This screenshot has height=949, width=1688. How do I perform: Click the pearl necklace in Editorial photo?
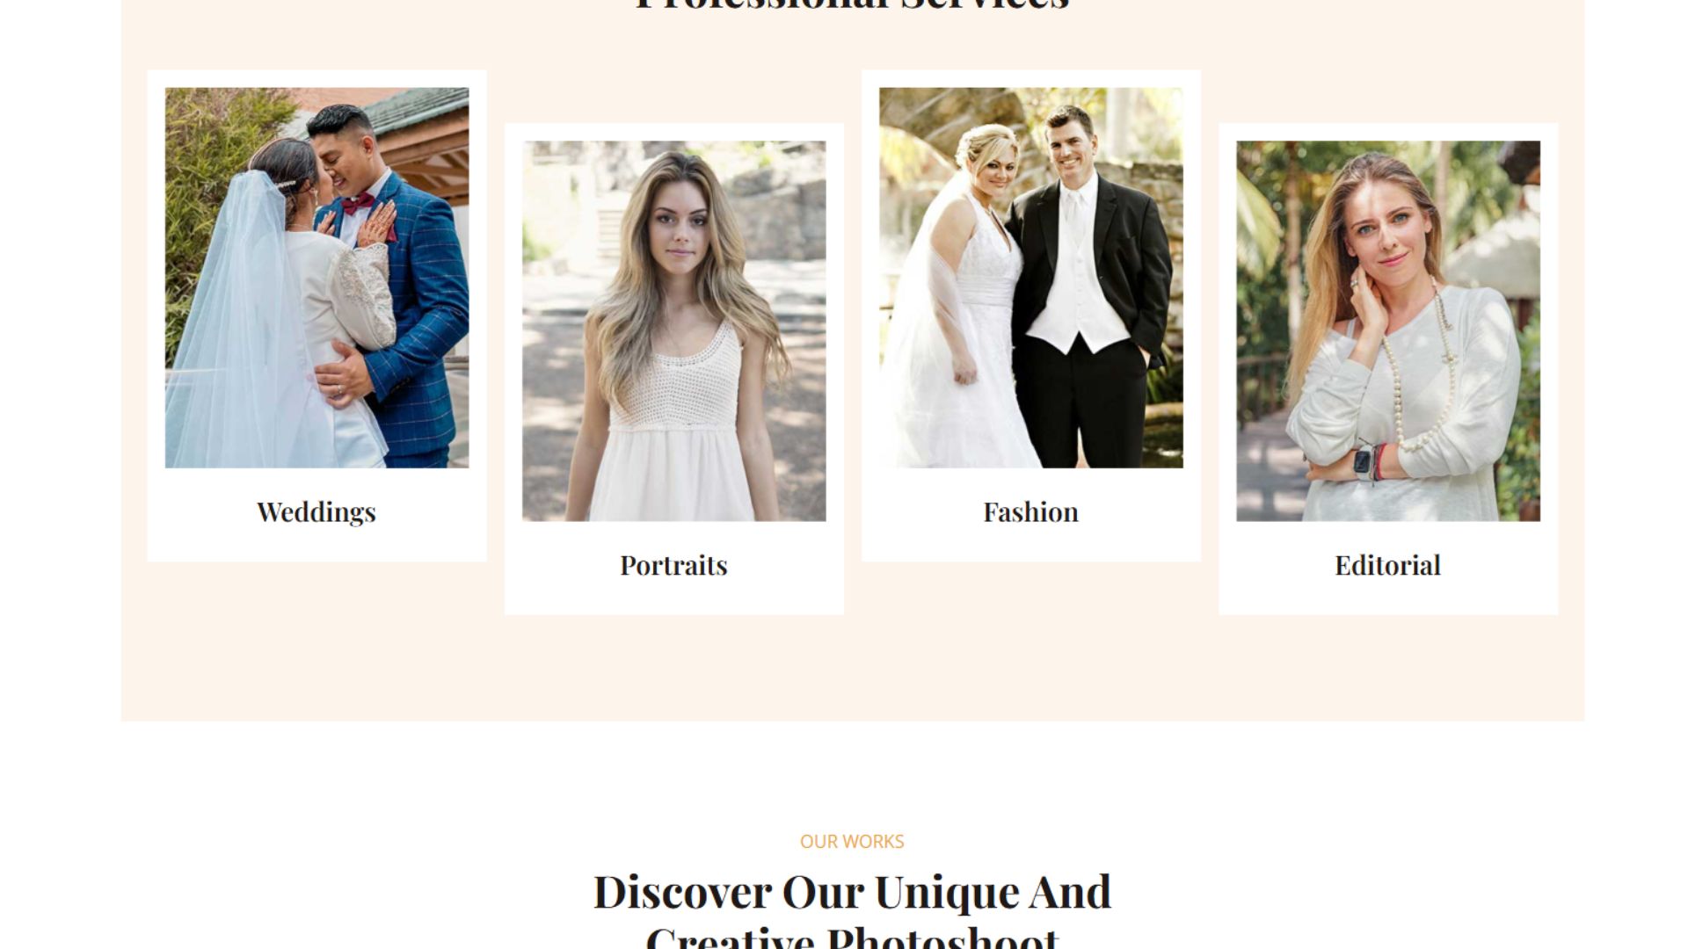1417,369
